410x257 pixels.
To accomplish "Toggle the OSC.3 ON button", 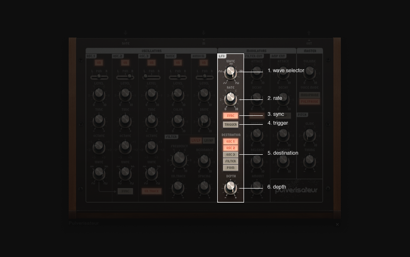I will (x=151, y=63).
